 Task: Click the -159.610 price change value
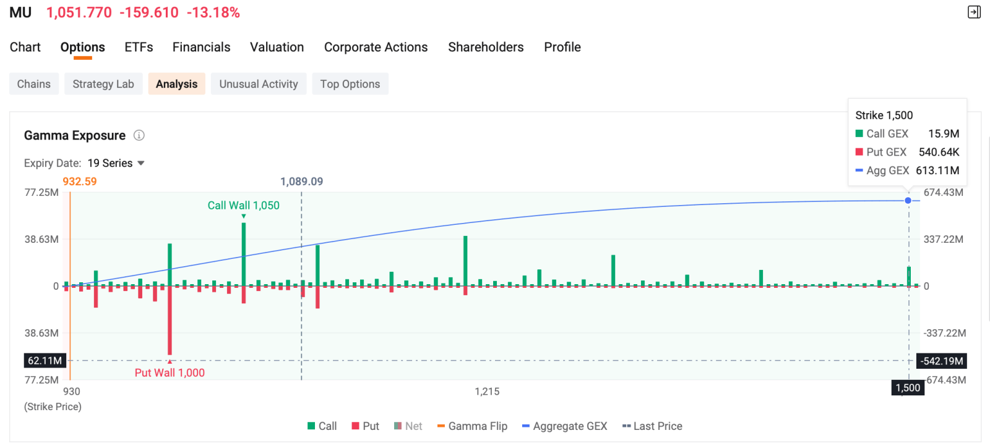click(x=149, y=12)
